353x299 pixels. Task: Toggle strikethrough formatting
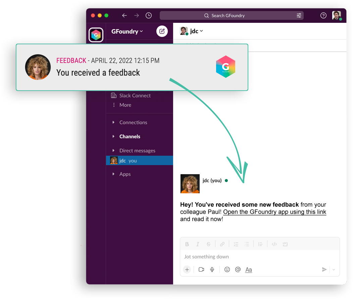click(208, 244)
